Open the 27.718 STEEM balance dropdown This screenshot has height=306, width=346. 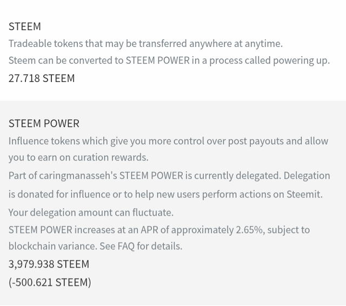(42, 78)
